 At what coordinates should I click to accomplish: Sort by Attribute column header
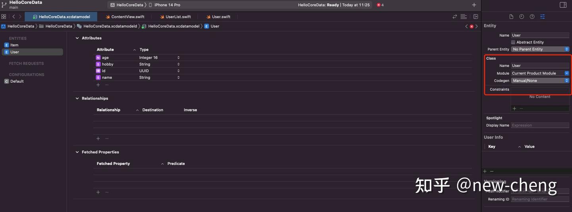tap(105, 50)
